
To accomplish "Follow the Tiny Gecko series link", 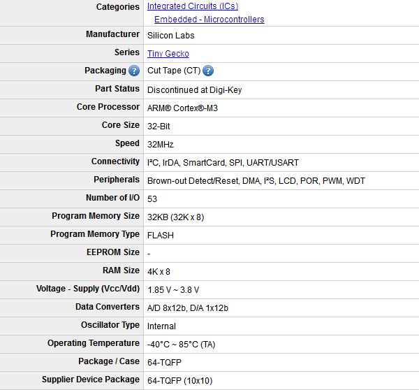I will pos(168,54).
